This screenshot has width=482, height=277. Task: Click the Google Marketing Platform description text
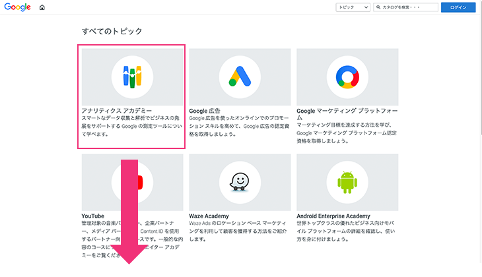click(347, 133)
